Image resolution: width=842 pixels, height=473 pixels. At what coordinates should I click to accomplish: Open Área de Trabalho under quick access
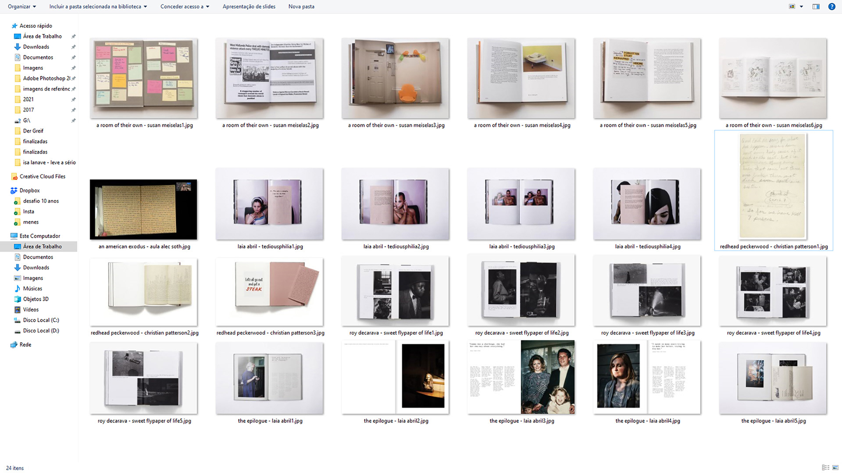pos(42,36)
